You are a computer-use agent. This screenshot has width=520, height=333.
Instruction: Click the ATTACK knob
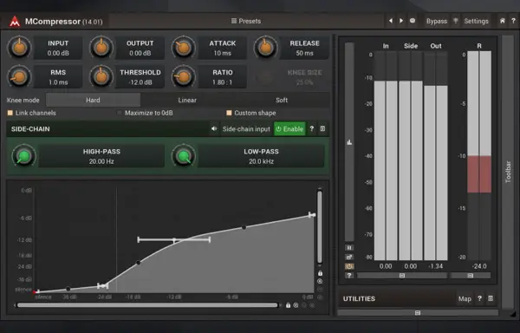pyautogui.click(x=184, y=48)
